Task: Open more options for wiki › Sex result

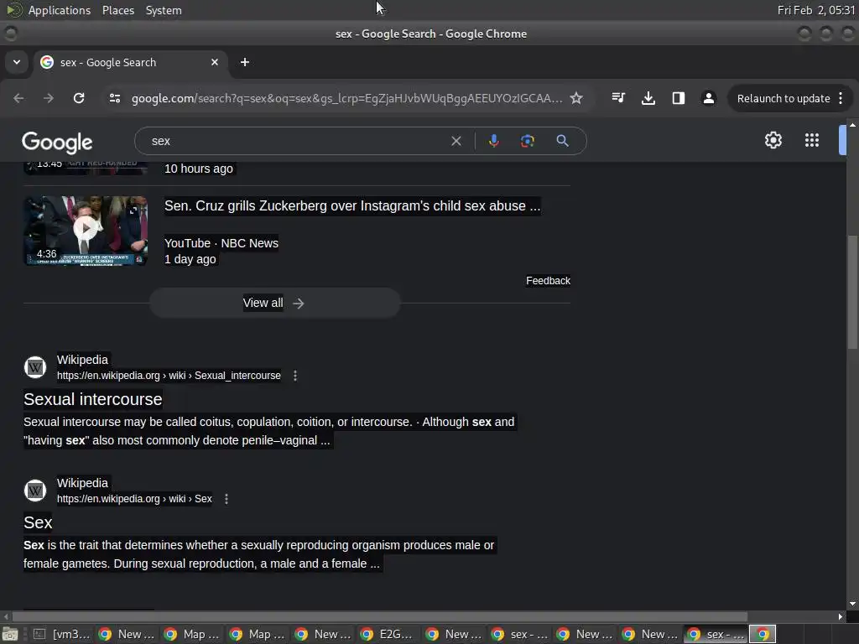Action: [226, 499]
